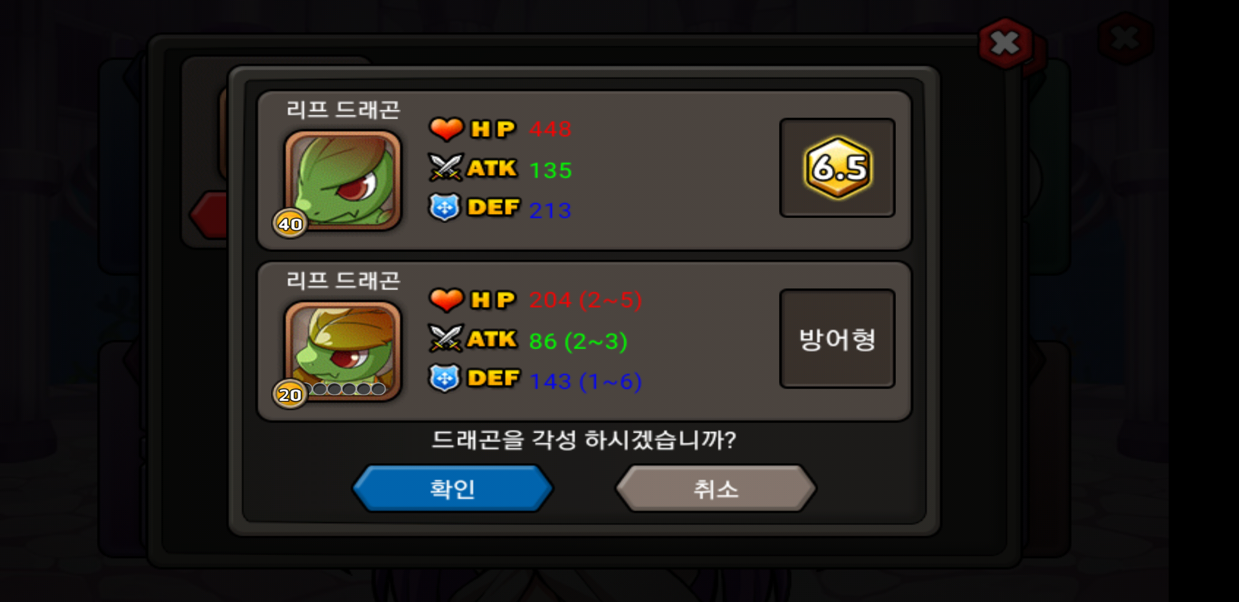The image size is (1239, 602).
Task: Select the level 20 Leaf Dragon portrait
Action: pyautogui.click(x=343, y=350)
